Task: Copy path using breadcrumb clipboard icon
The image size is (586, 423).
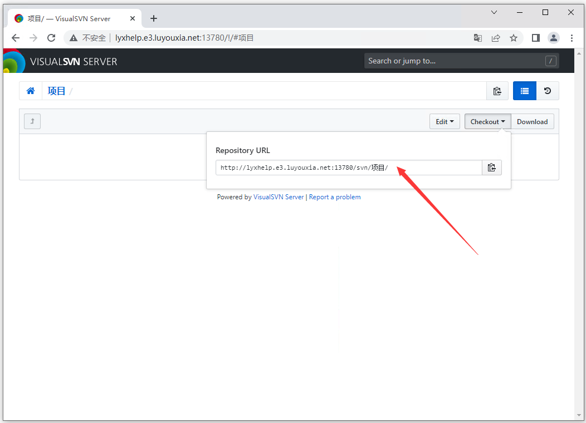Action: tap(497, 91)
